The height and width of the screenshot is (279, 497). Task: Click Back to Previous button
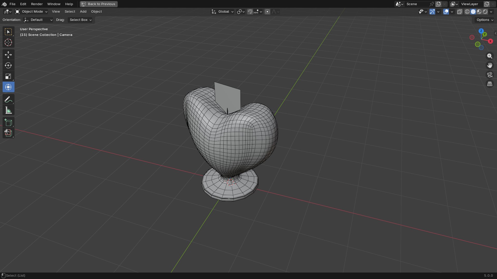99,4
